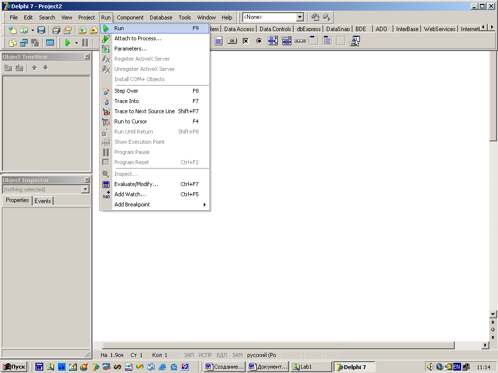Select the Memo component in palette
498x373 pixels.
coord(218,41)
